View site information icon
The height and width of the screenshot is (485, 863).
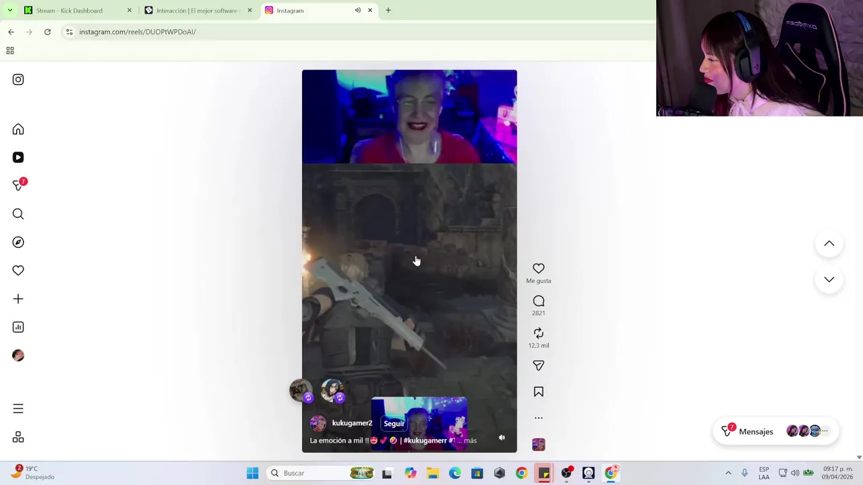click(x=69, y=32)
